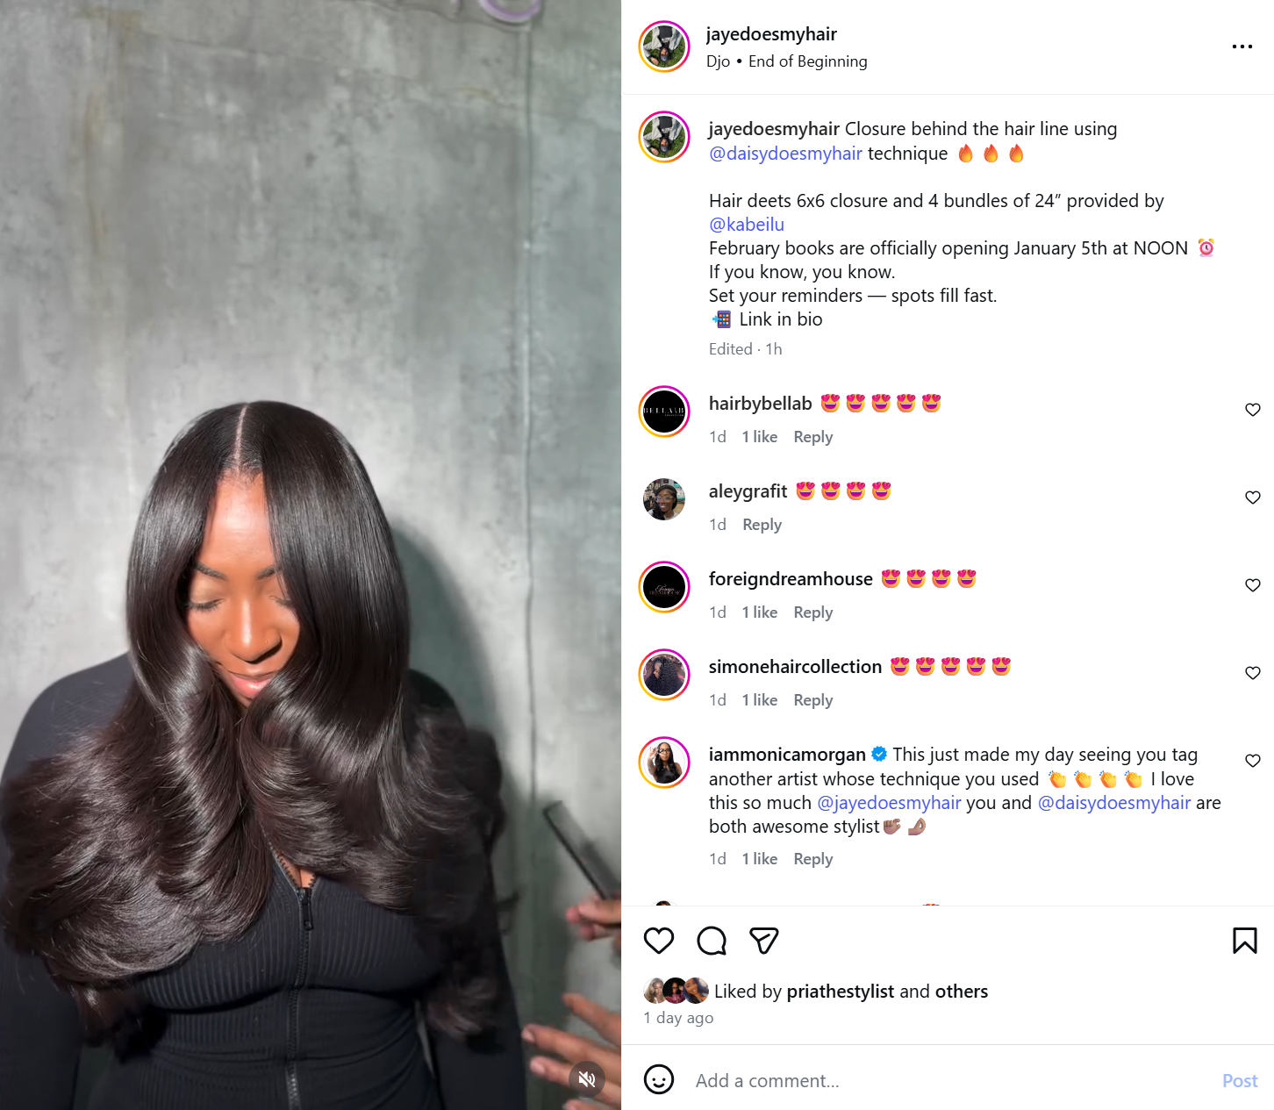This screenshot has width=1274, height=1110.
Task: Like the post with the heart icon
Action: [659, 941]
